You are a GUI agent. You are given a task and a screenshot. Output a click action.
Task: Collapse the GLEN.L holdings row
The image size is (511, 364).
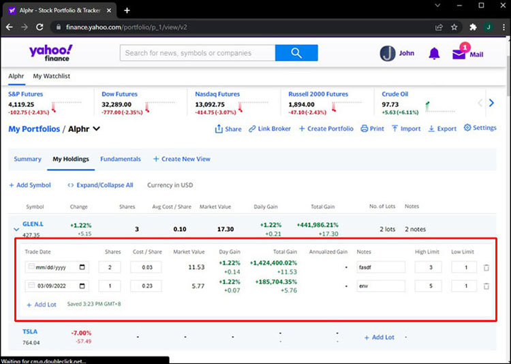click(16, 229)
